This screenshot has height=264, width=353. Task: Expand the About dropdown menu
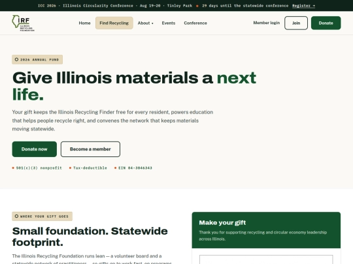(x=145, y=23)
